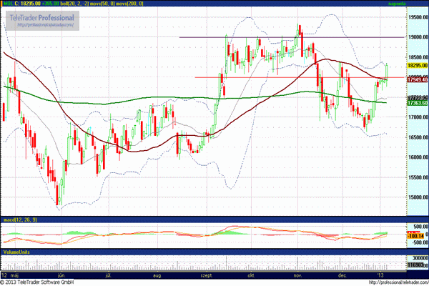Click the '13 year marker on time axis
The height and width of the screenshot is (286, 429).
[378, 275]
